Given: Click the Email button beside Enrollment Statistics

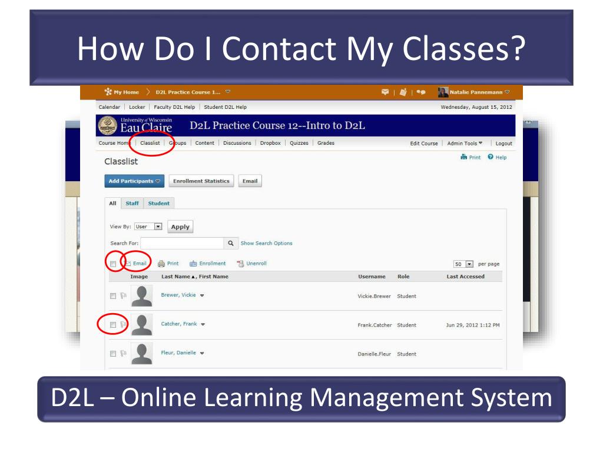Looking at the screenshot, I should click(250, 181).
